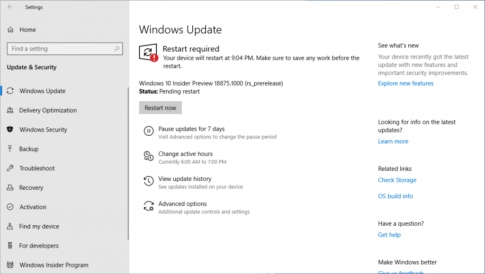Click the View update history icon
The image size is (485, 274).
pos(148,181)
